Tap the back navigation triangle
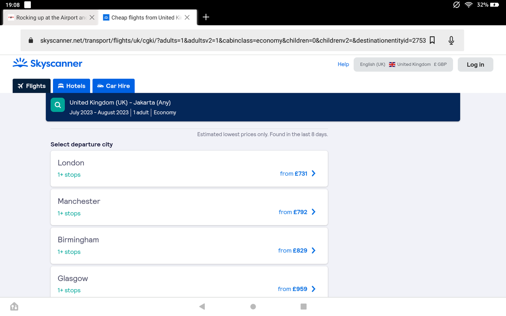The image size is (506, 316). coord(202,306)
